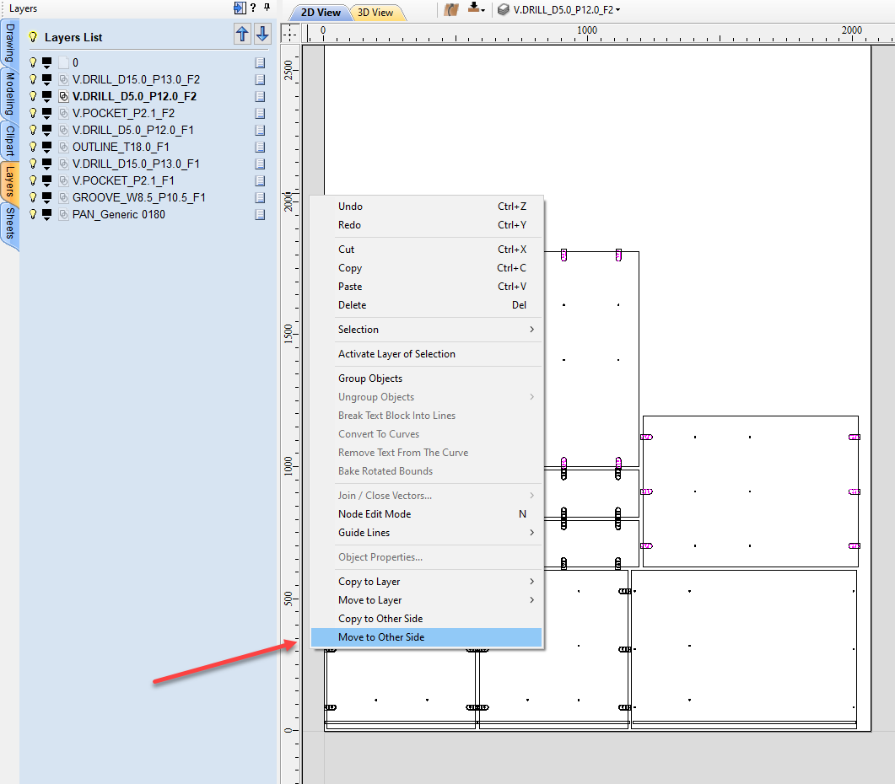Image resolution: width=895 pixels, height=784 pixels.
Task: Move the active layer up with the up arrow
Action: click(242, 35)
